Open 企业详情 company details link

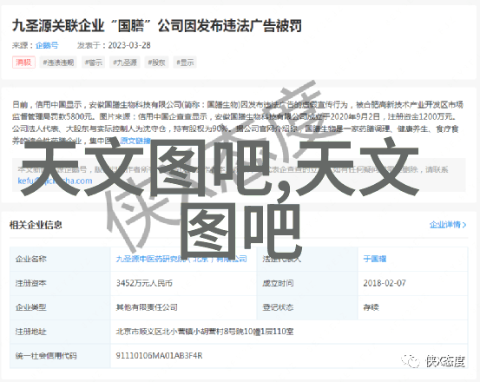pyautogui.click(x=444, y=225)
